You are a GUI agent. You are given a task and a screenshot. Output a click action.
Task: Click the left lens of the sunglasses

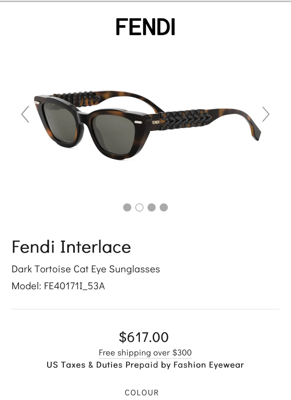pyautogui.click(x=59, y=119)
